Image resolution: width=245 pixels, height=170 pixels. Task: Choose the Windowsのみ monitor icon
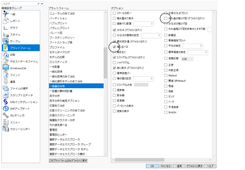tap(6, 68)
